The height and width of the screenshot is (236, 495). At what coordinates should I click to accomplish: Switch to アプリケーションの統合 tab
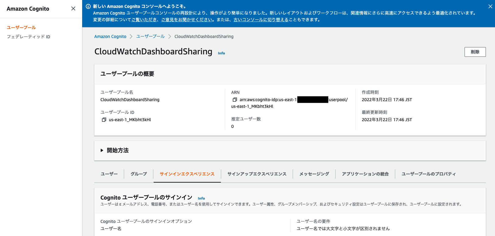point(365,174)
